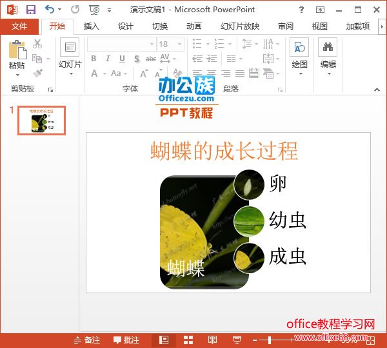Click the zoom slider handle
The image size is (387, 348).
tap(270, 341)
